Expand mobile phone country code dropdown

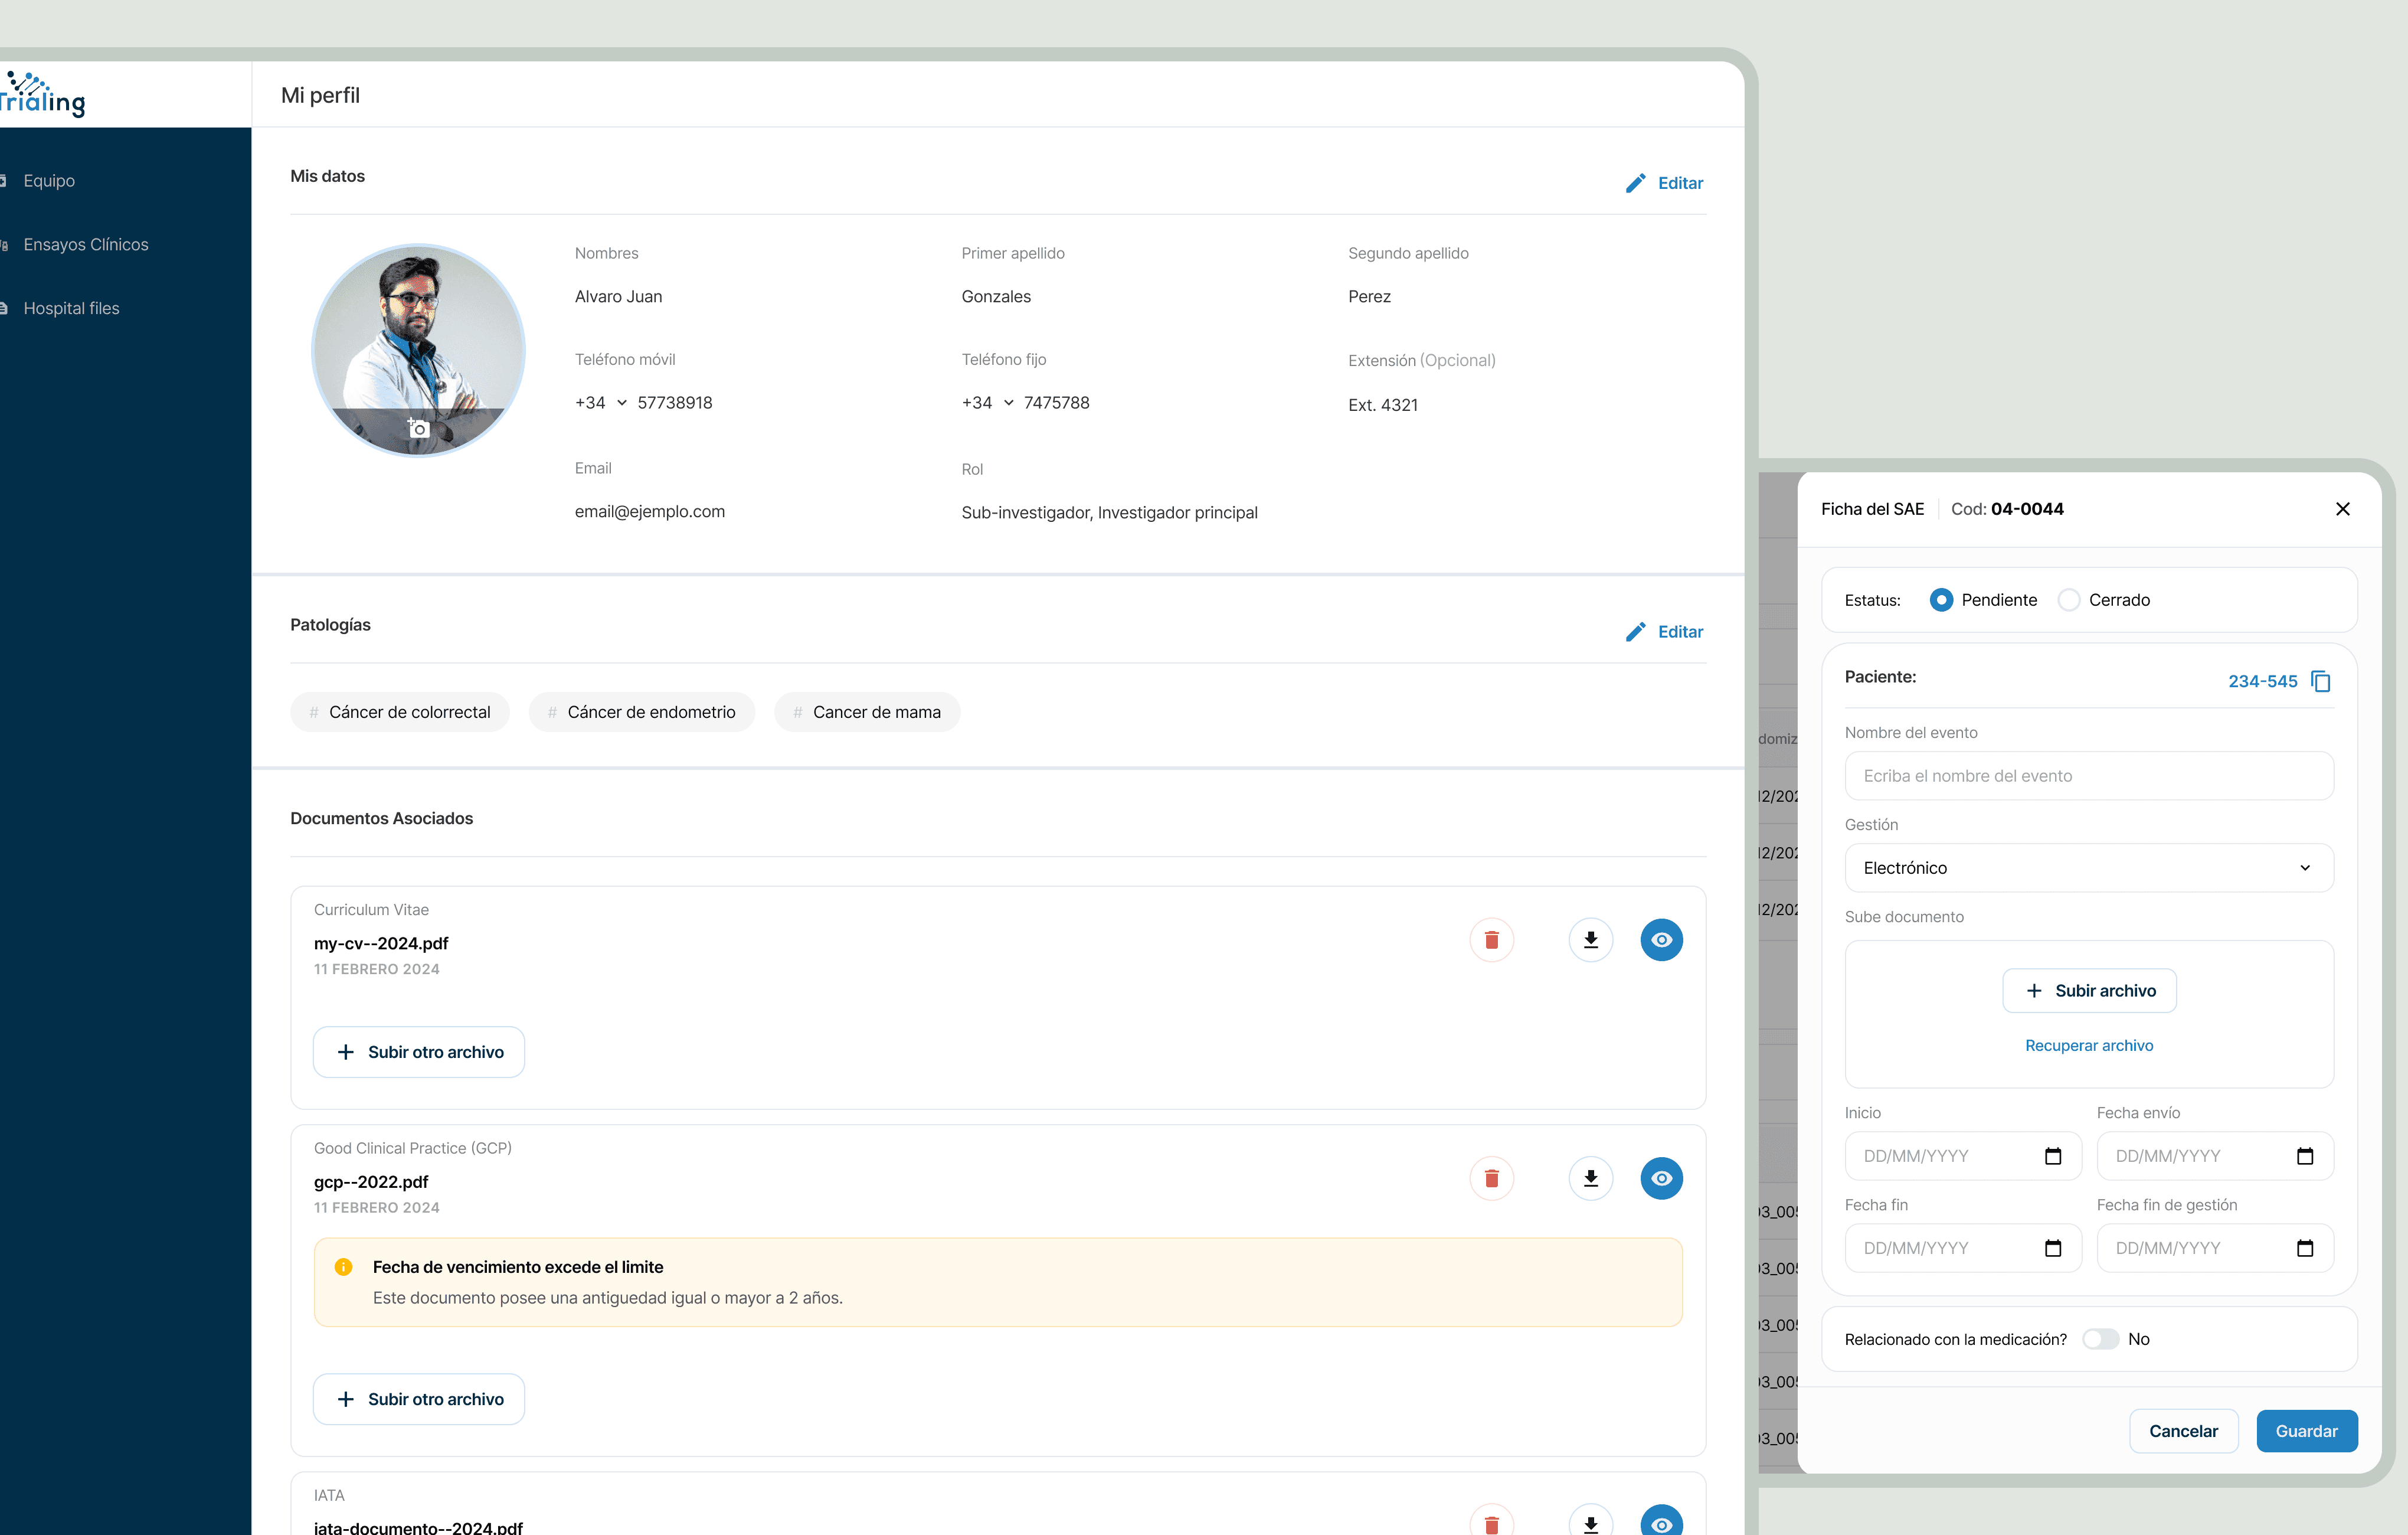[621, 403]
